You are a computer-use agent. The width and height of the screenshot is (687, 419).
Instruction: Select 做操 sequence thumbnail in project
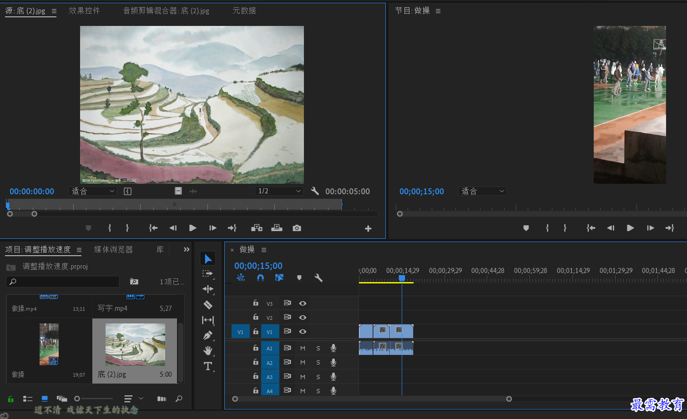pos(49,344)
